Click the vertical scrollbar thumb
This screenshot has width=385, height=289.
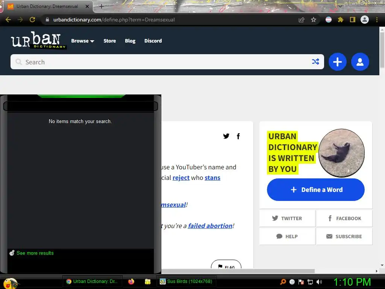(x=382, y=50)
